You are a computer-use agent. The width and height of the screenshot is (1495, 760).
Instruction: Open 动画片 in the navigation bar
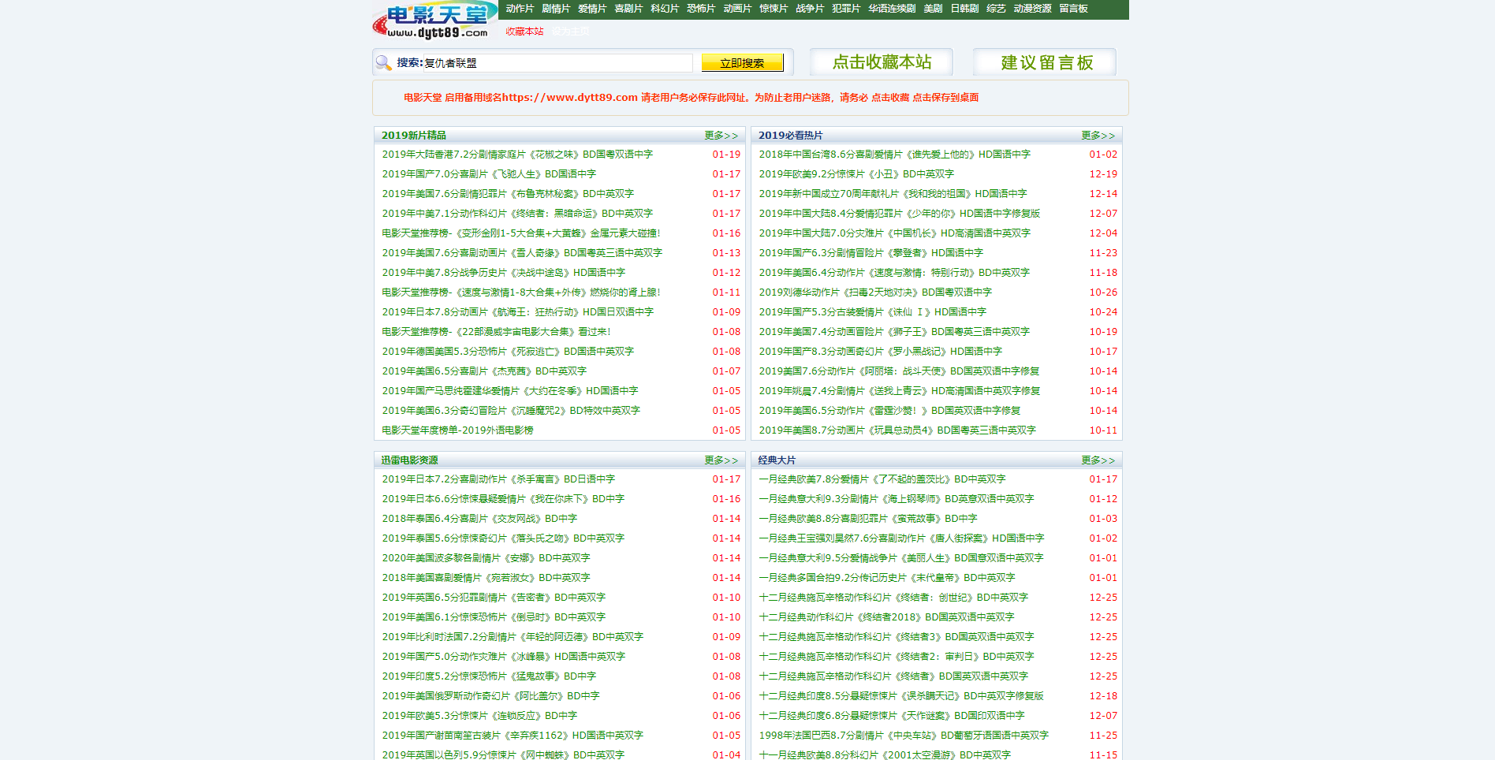tap(737, 9)
